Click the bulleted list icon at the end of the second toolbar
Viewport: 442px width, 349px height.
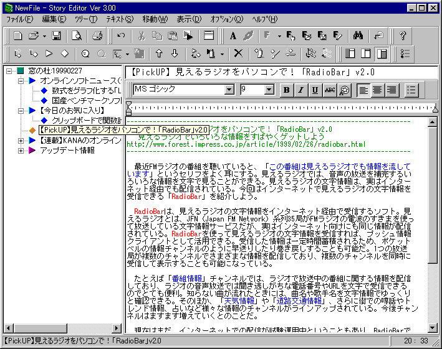(x=405, y=54)
